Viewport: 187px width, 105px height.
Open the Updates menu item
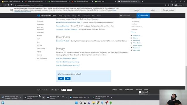(x=67, y=16)
